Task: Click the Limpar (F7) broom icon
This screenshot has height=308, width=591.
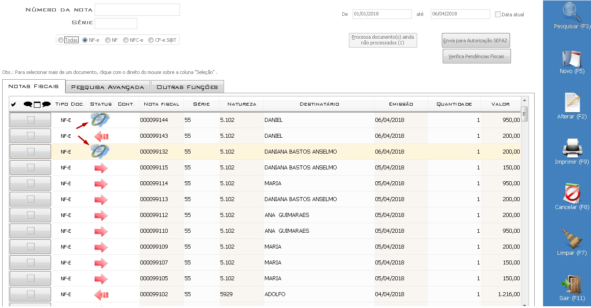Action: 572,239
